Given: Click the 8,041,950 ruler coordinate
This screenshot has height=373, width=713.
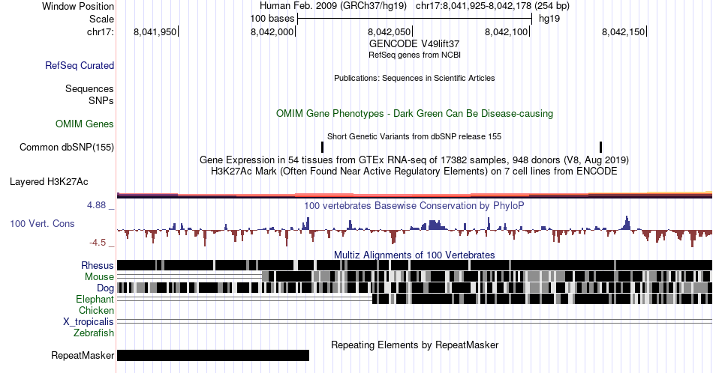Looking at the screenshot, I should [155, 31].
